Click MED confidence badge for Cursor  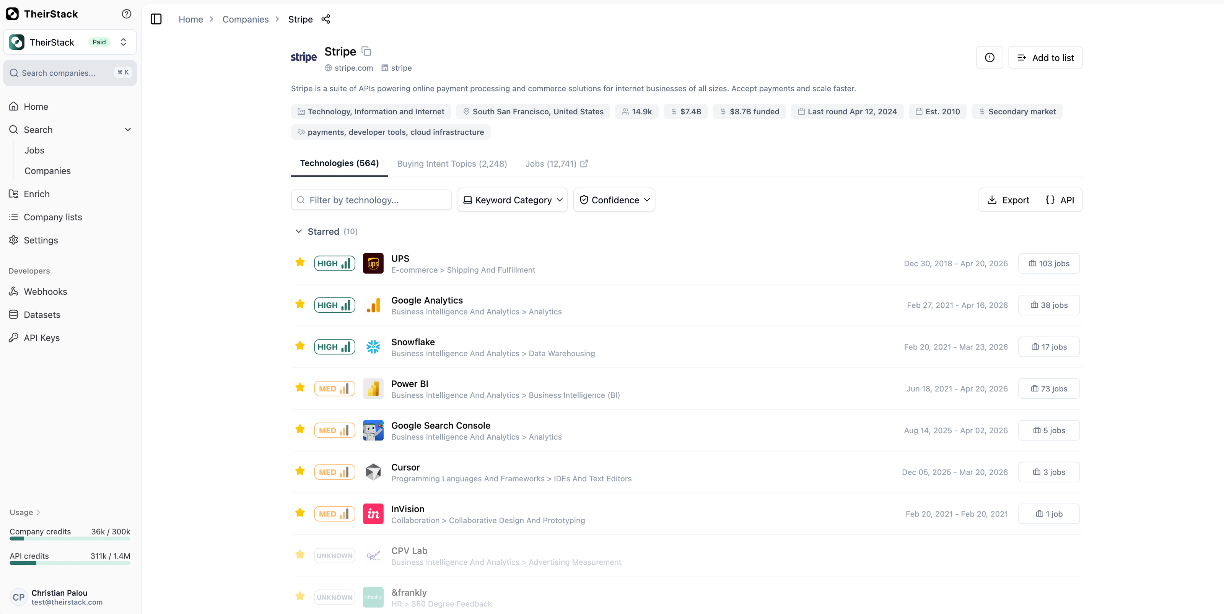335,472
